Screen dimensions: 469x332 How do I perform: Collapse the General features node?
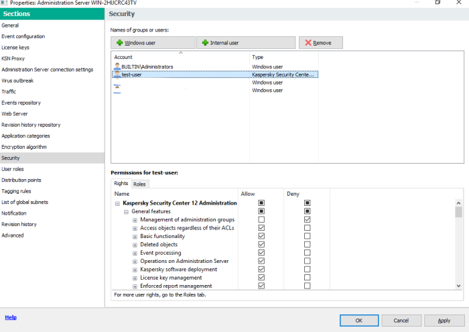coord(125,211)
